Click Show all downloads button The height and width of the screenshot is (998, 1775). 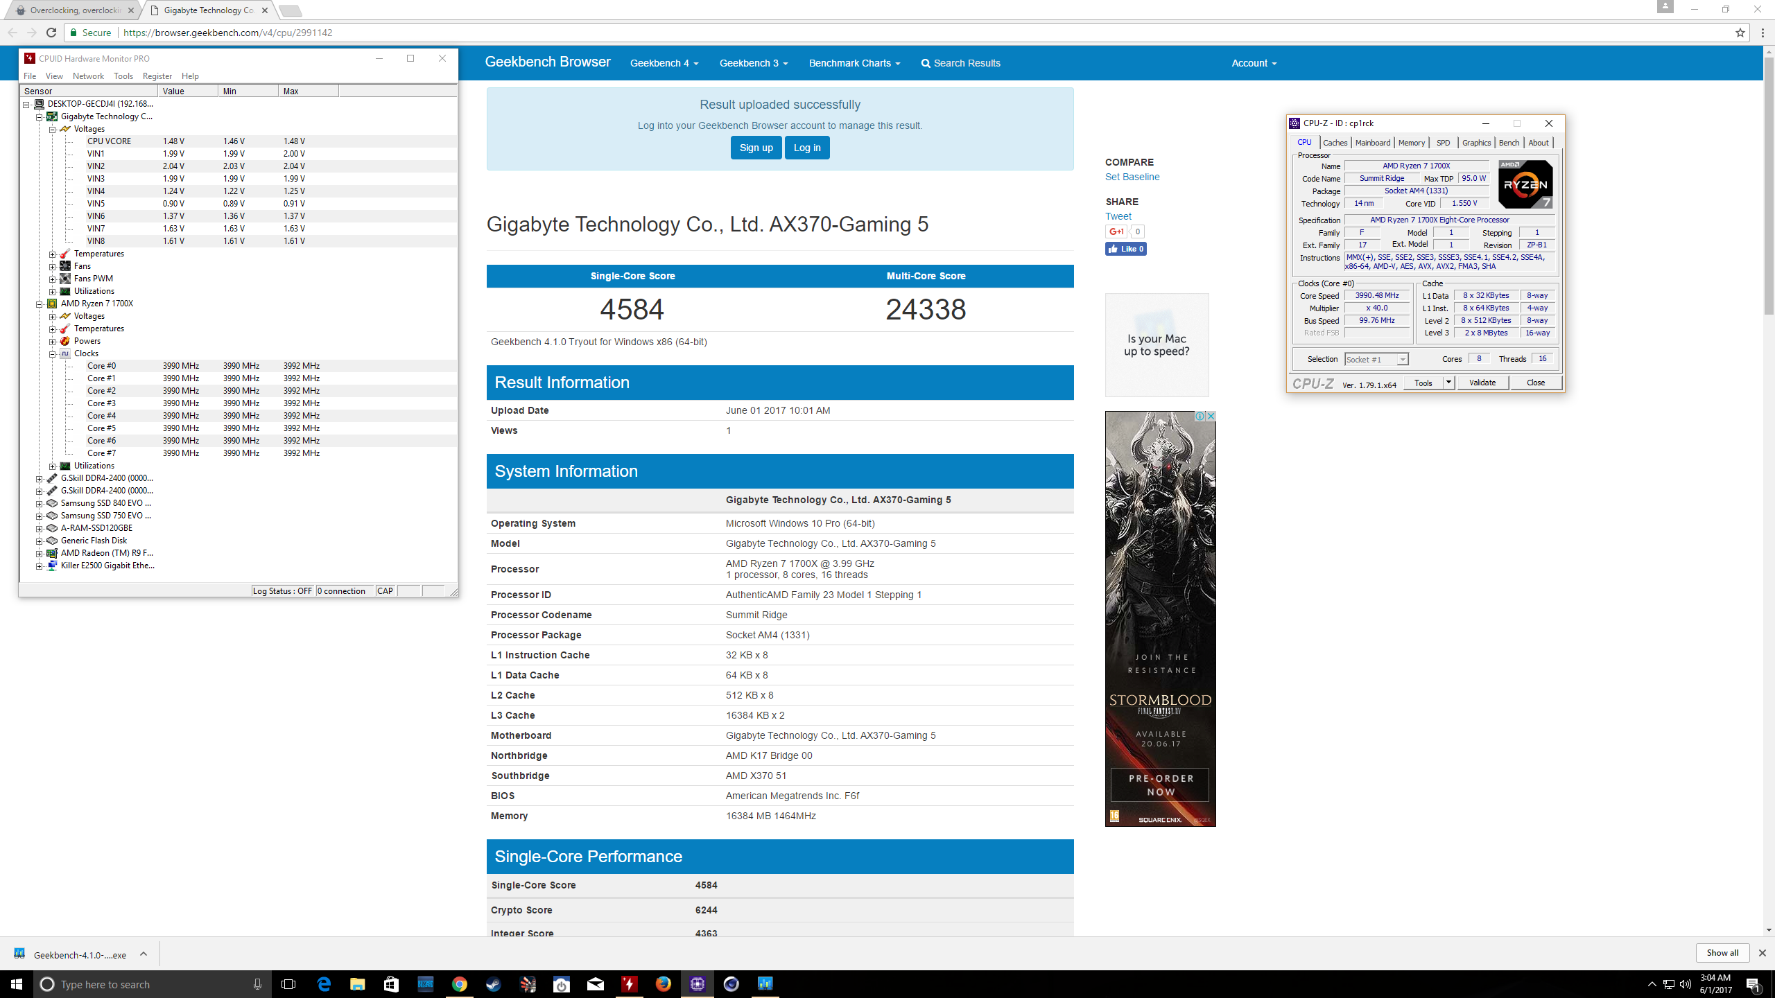tap(1722, 953)
